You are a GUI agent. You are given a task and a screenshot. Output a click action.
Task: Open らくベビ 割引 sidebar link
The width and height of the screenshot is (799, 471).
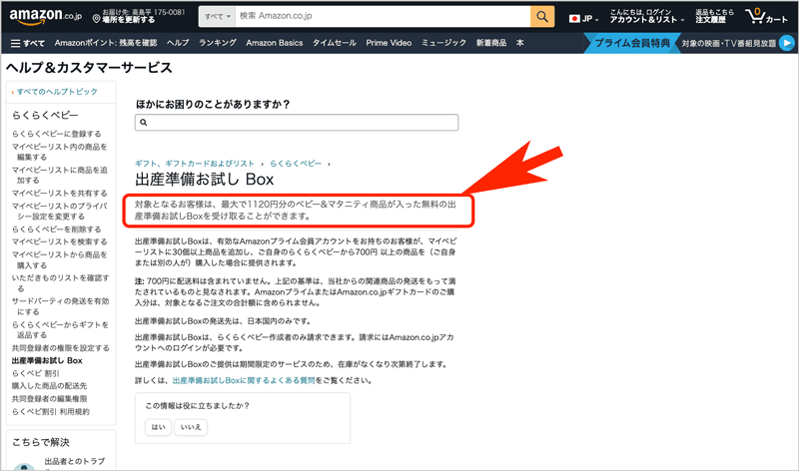pos(36,373)
